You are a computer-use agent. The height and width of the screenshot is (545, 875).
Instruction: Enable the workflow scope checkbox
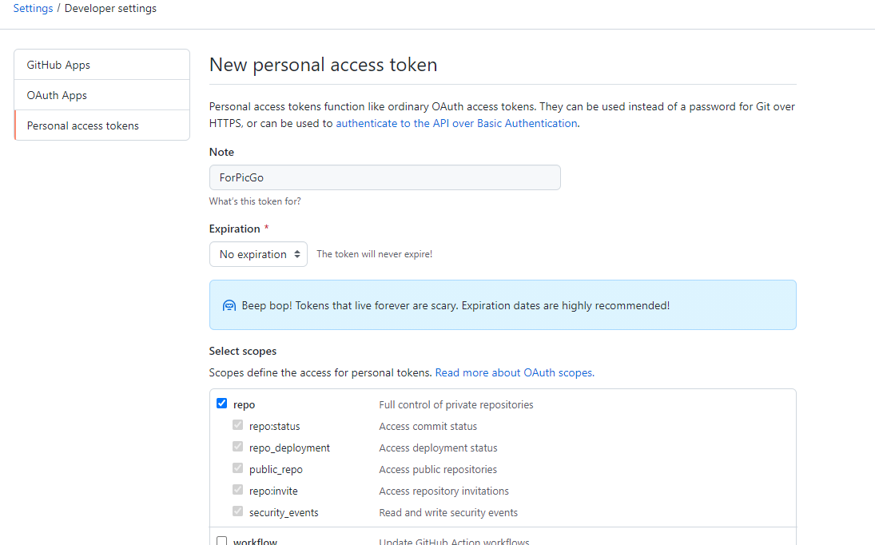221,541
